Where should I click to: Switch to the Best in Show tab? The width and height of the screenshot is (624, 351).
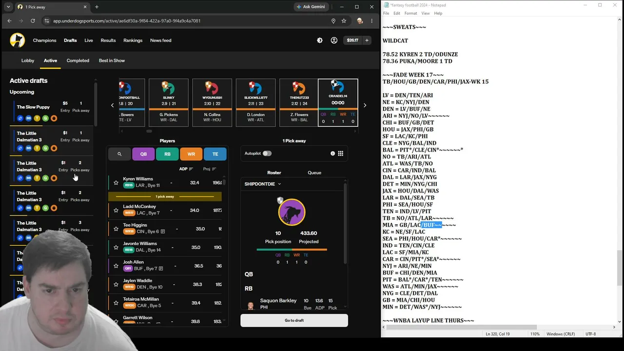112,60
